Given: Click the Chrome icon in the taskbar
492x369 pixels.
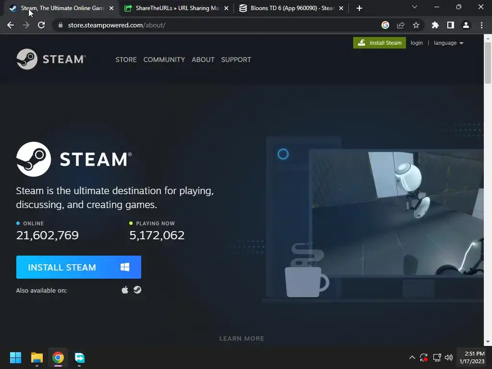Looking at the screenshot, I should (58, 357).
